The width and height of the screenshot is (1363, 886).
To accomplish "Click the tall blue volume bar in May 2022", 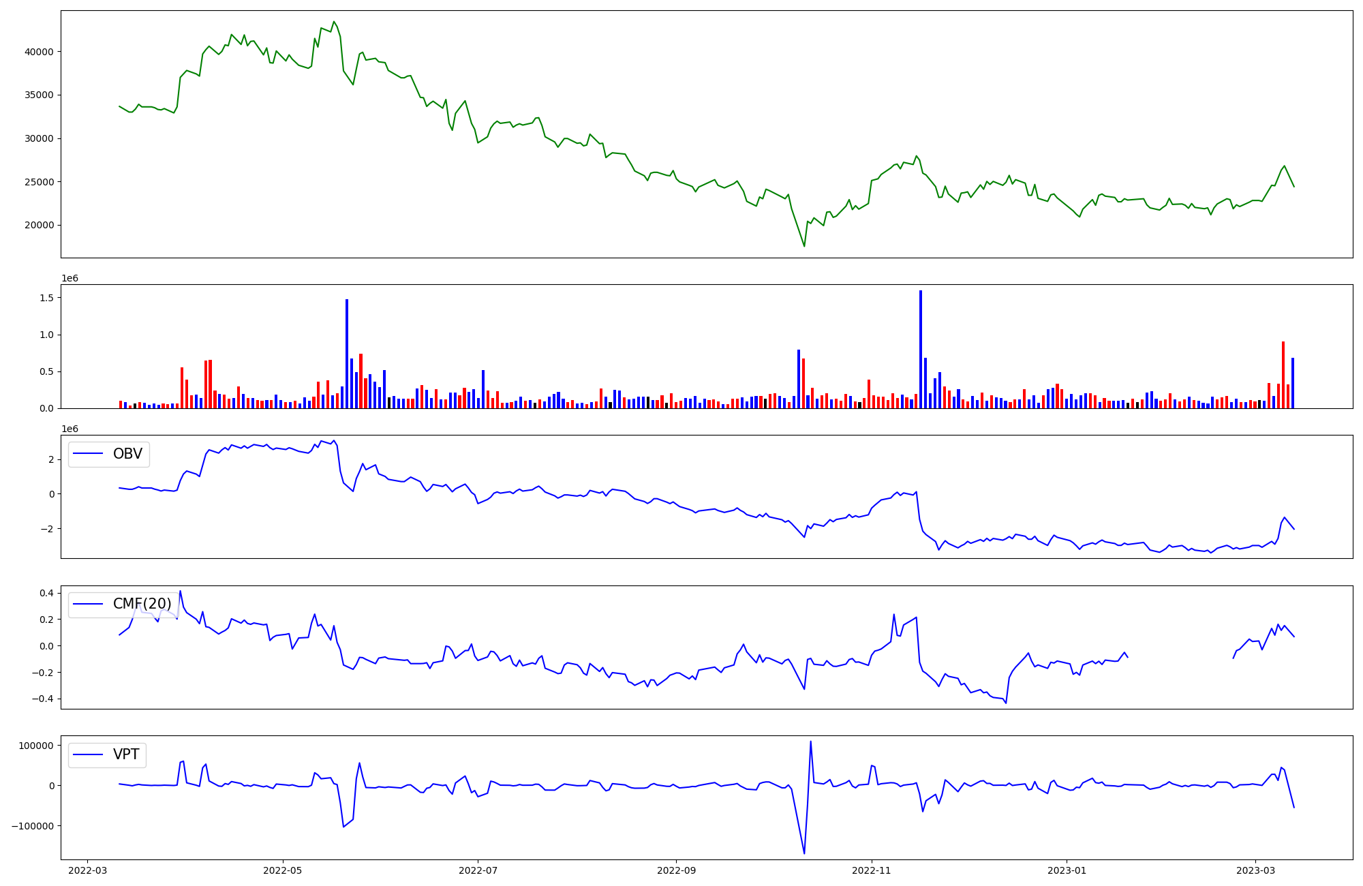I will point(347,353).
